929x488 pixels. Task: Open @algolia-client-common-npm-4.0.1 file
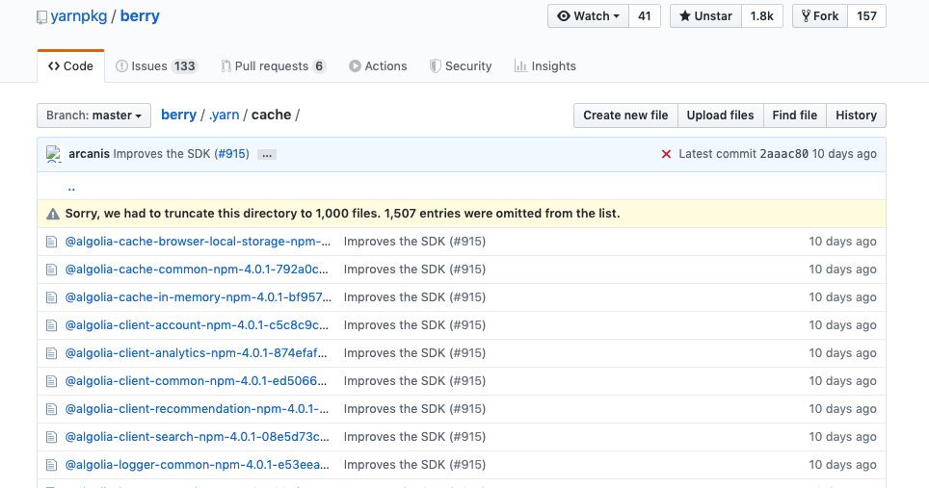click(x=196, y=380)
